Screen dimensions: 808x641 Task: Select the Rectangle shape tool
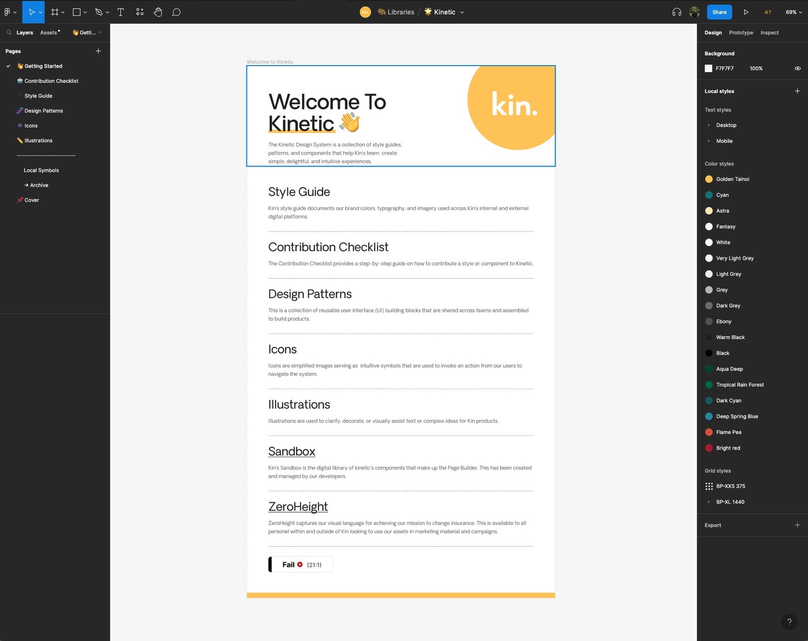pos(77,12)
